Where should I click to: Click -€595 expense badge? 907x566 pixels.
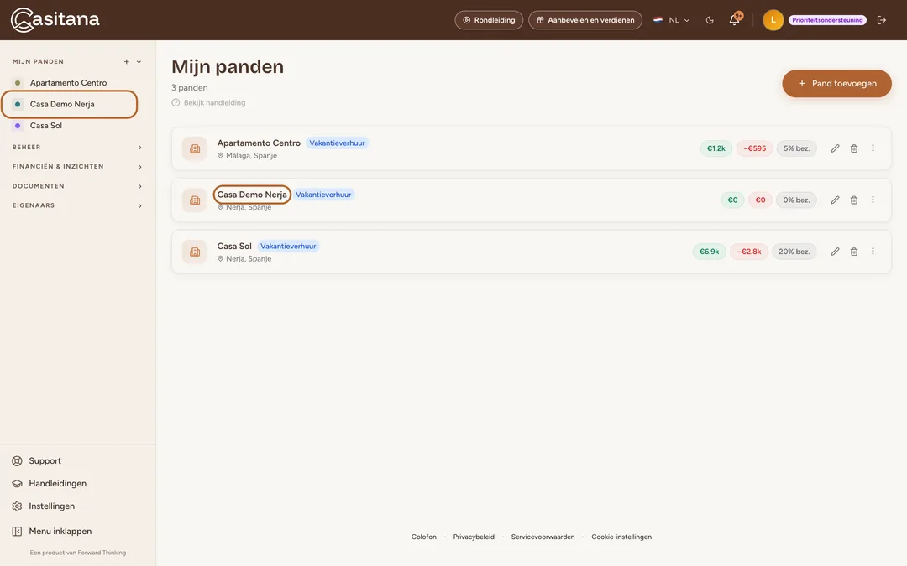[755, 148]
